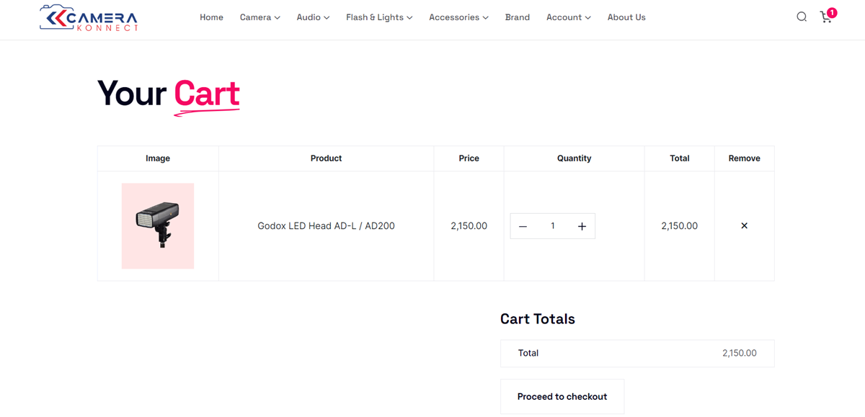
Task: Click the search magnifier icon
Action: pyautogui.click(x=801, y=17)
